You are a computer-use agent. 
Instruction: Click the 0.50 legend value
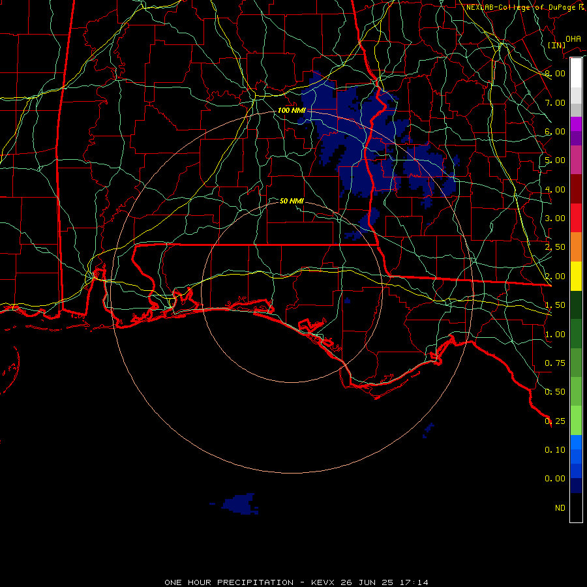[555, 392]
